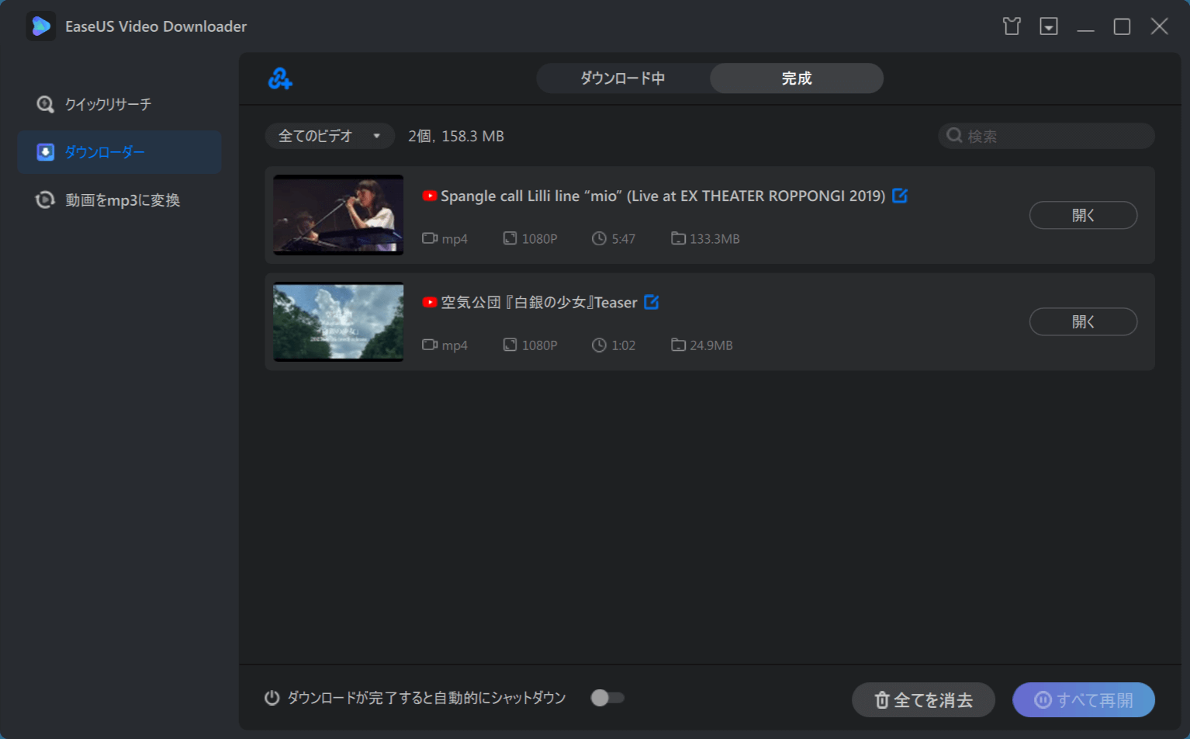The width and height of the screenshot is (1190, 739).
Task: Switch to the 完成 tab
Action: (797, 78)
